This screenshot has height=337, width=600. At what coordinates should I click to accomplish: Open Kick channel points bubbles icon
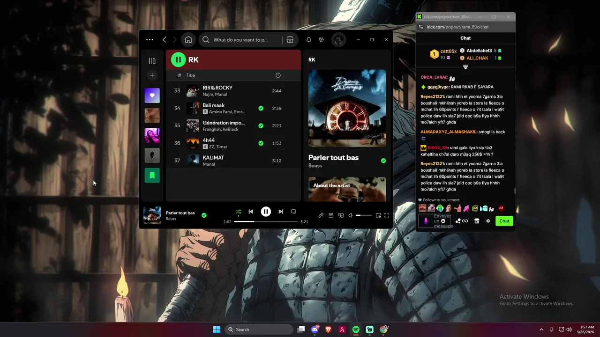pos(458,221)
